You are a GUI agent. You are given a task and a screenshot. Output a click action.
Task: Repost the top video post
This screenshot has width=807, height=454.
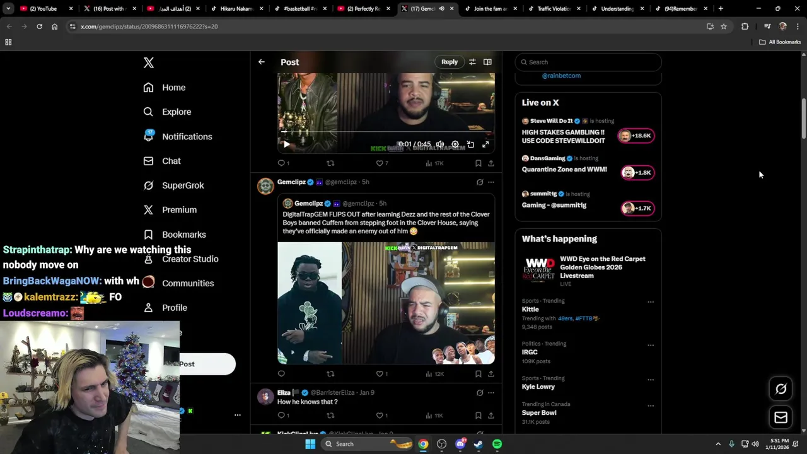[330, 163]
